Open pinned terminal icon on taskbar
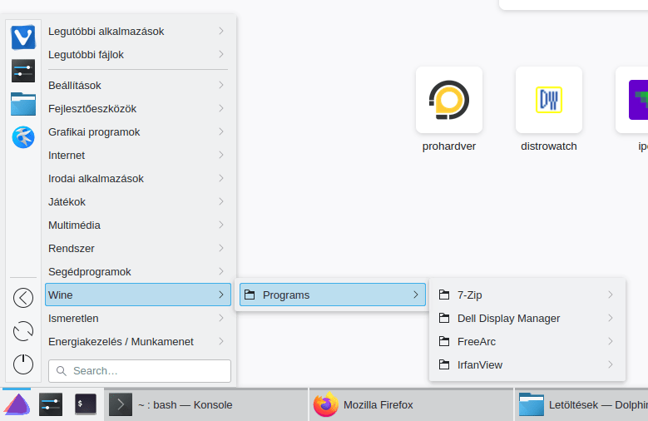 coord(86,404)
